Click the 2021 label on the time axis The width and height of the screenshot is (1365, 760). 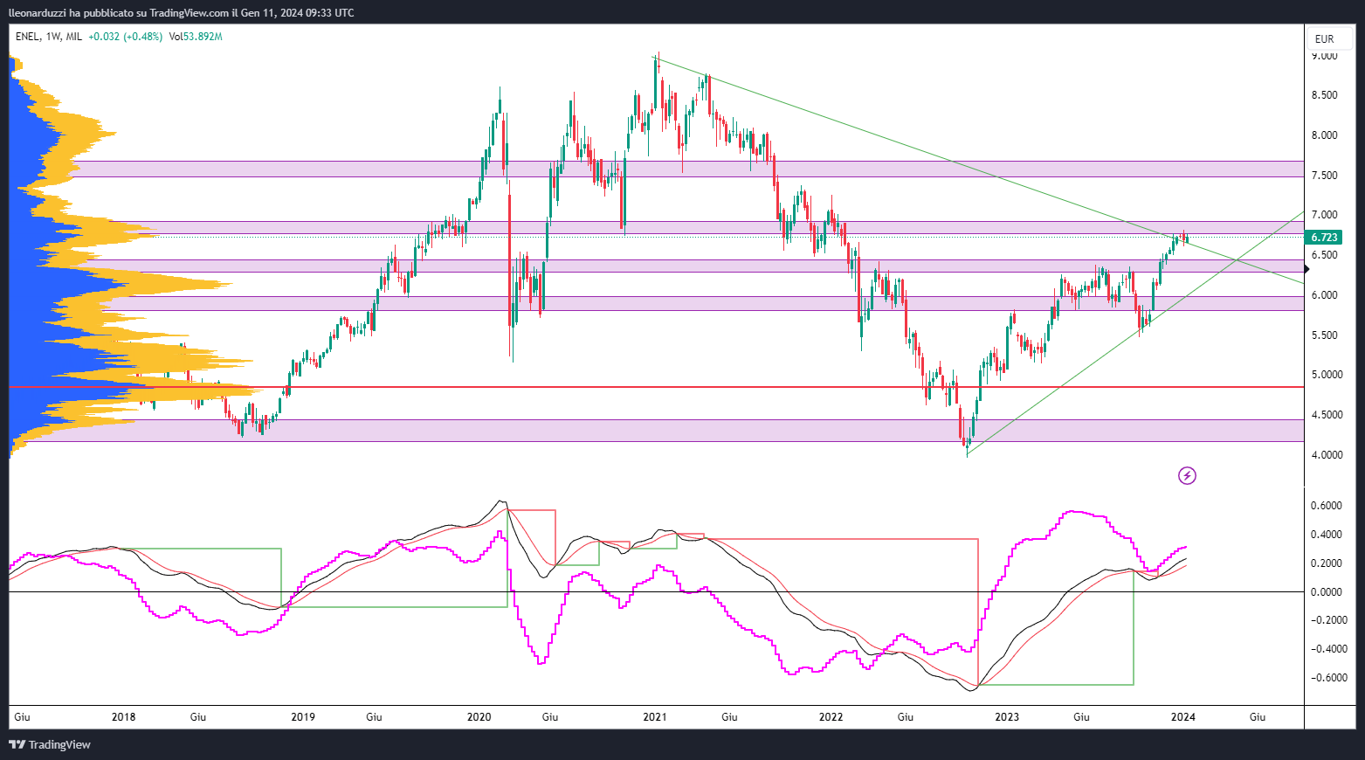tap(655, 717)
